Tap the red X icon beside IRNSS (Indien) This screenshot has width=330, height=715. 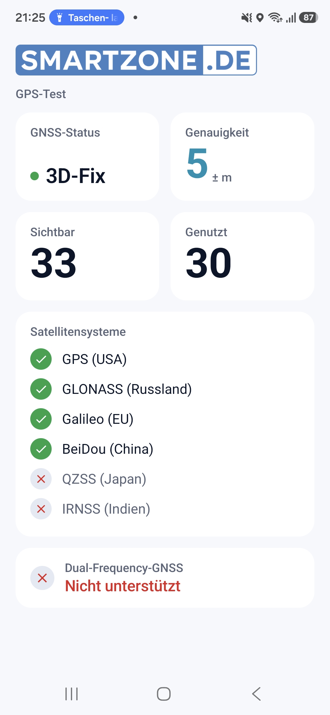pos(41,509)
